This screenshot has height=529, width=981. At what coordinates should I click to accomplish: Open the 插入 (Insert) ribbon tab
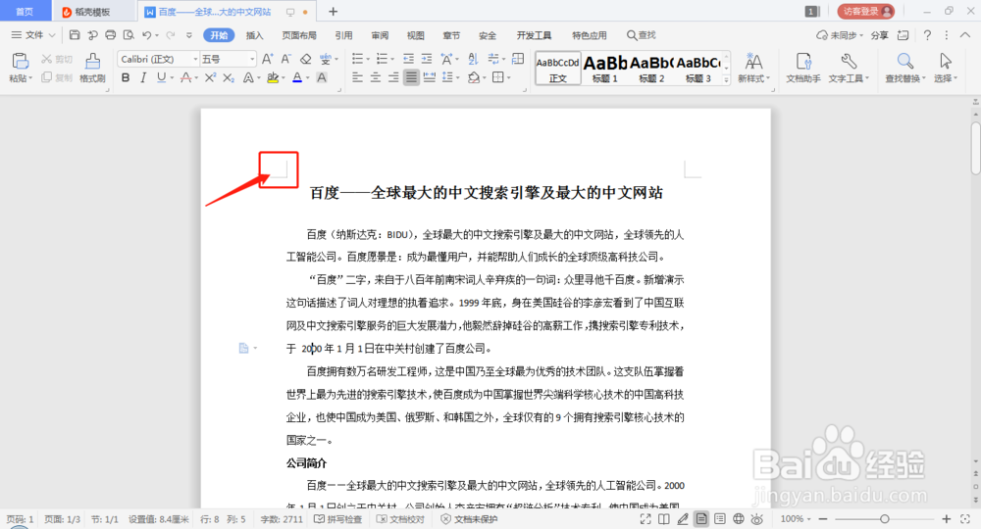[x=254, y=35]
